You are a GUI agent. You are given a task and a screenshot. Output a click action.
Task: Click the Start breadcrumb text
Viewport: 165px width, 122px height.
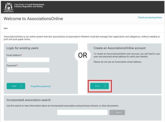click(6, 28)
